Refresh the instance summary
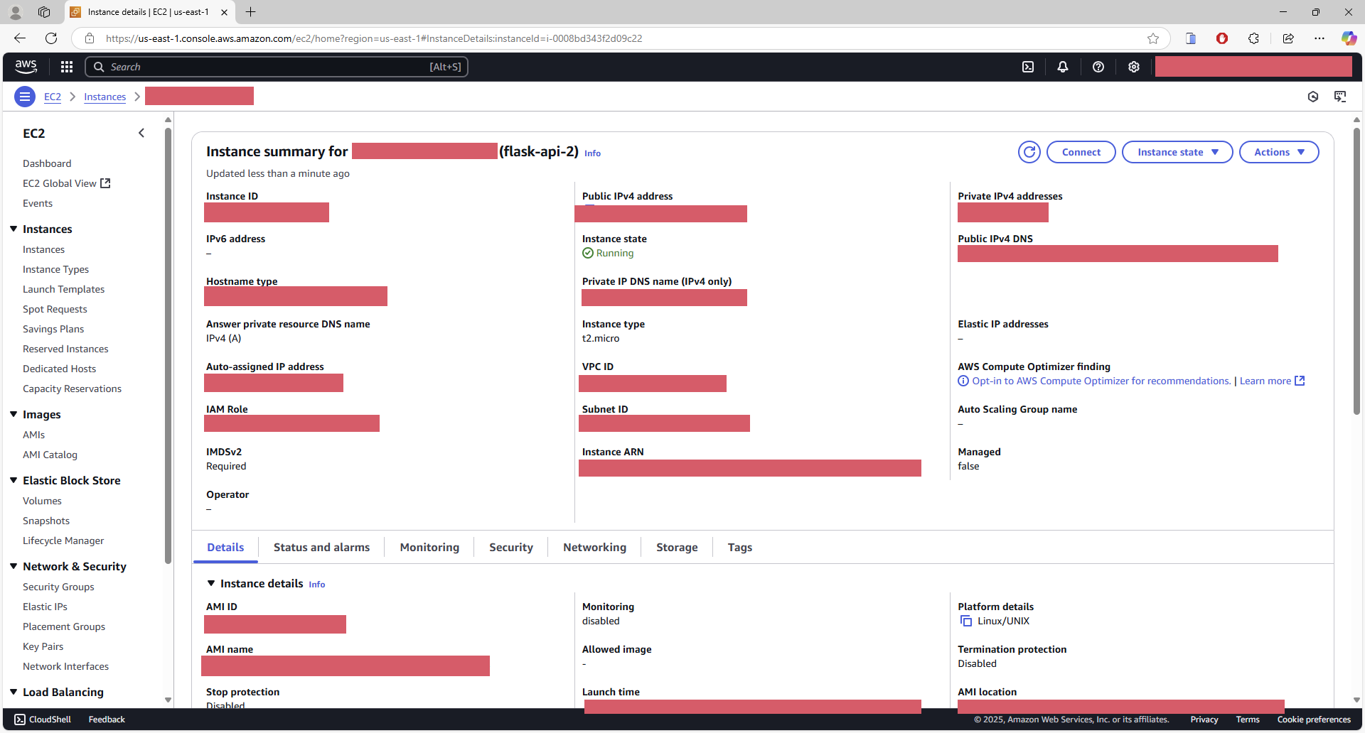This screenshot has width=1365, height=733. coord(1029,152)
